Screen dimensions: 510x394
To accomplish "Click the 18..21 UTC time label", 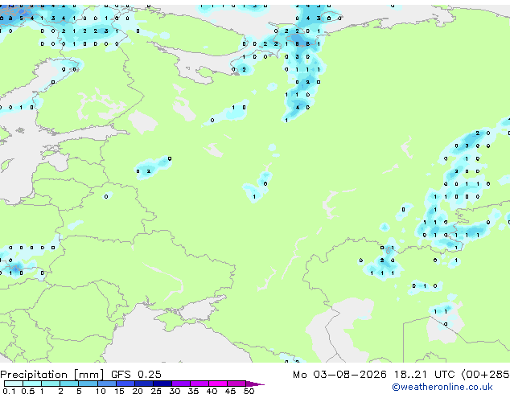I will [424, 375].
